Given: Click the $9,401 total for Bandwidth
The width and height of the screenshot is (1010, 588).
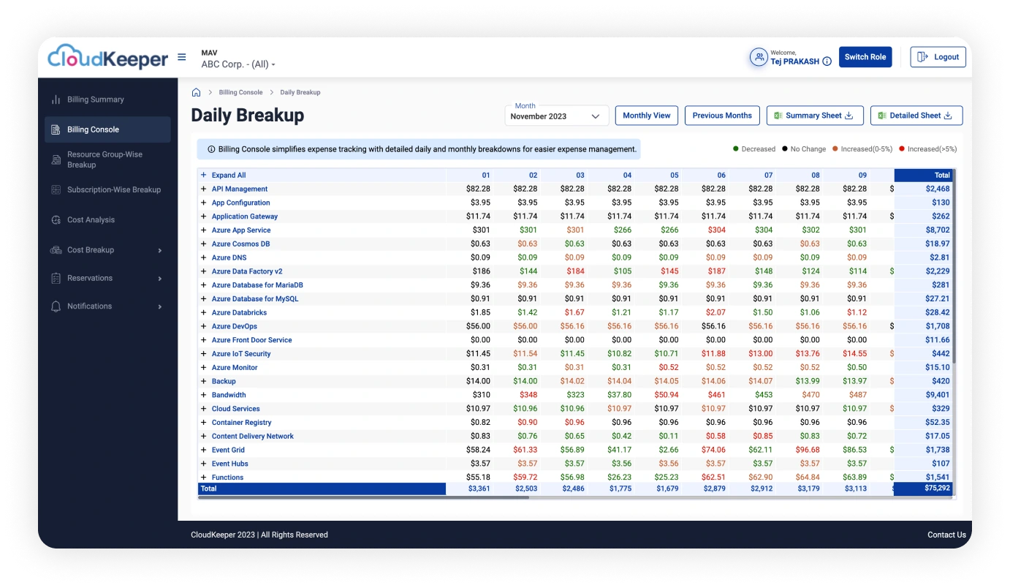Looking at the screenshot, I should (x=938, y=395).
